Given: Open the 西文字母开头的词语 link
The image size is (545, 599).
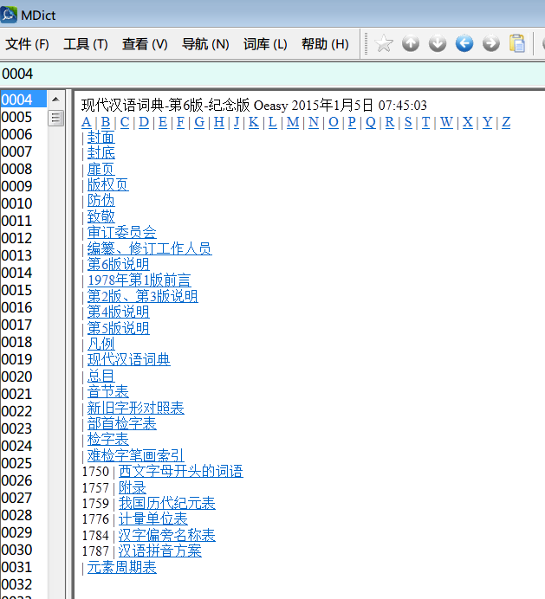Looking at the screenshot, I should point(180,472).
